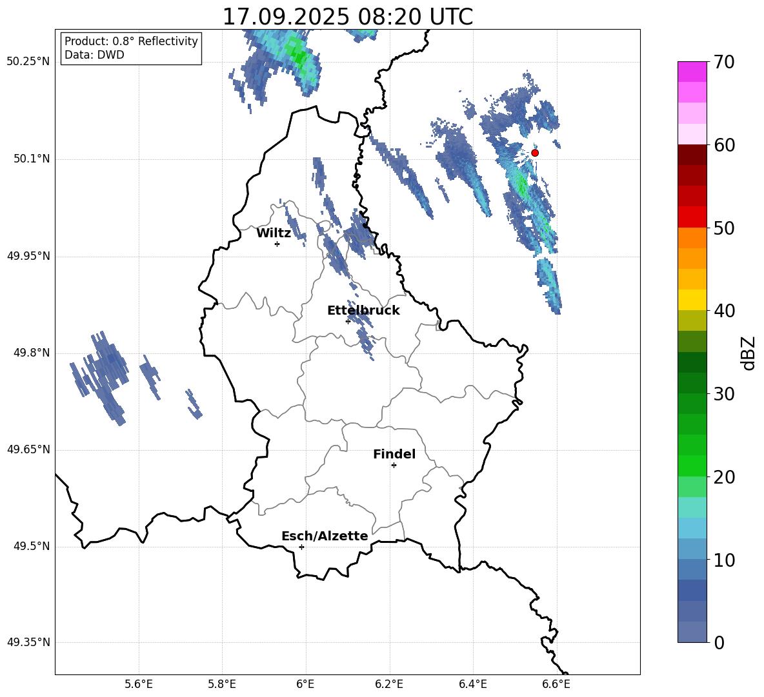Click the bright red colorbar segment near 50
Viewport: 764px width, 697px height.
coord(692,217)
